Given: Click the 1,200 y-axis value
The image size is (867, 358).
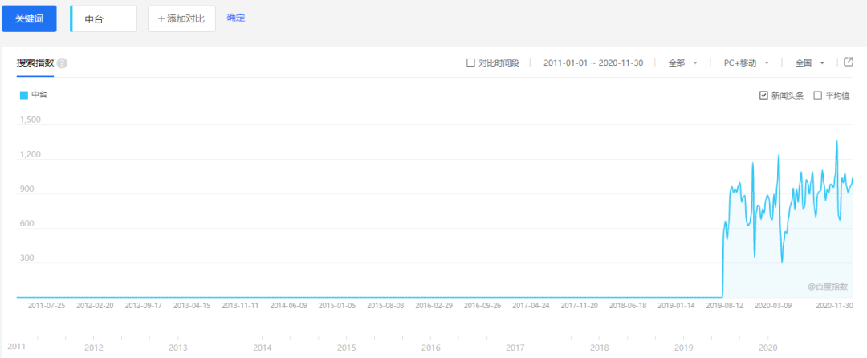Looking at the screenshot, I should pos(31,155).
